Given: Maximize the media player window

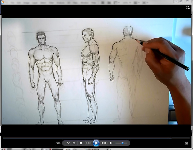Looking at the screenshot, I should [181, 2].
